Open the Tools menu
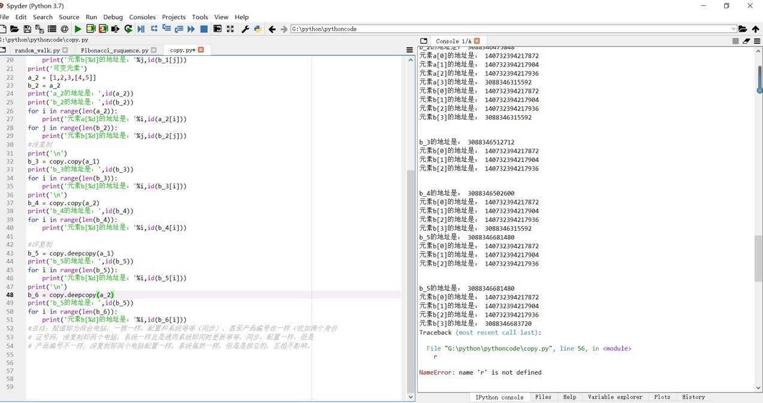Image resolution: width=763 pixels, height=403 pixels. (200, 17)
